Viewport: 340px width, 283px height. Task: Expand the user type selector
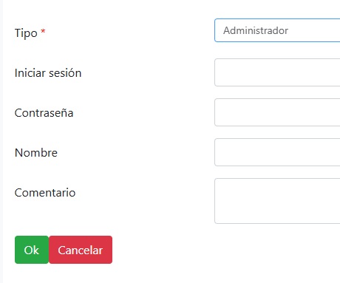[277, 30]
